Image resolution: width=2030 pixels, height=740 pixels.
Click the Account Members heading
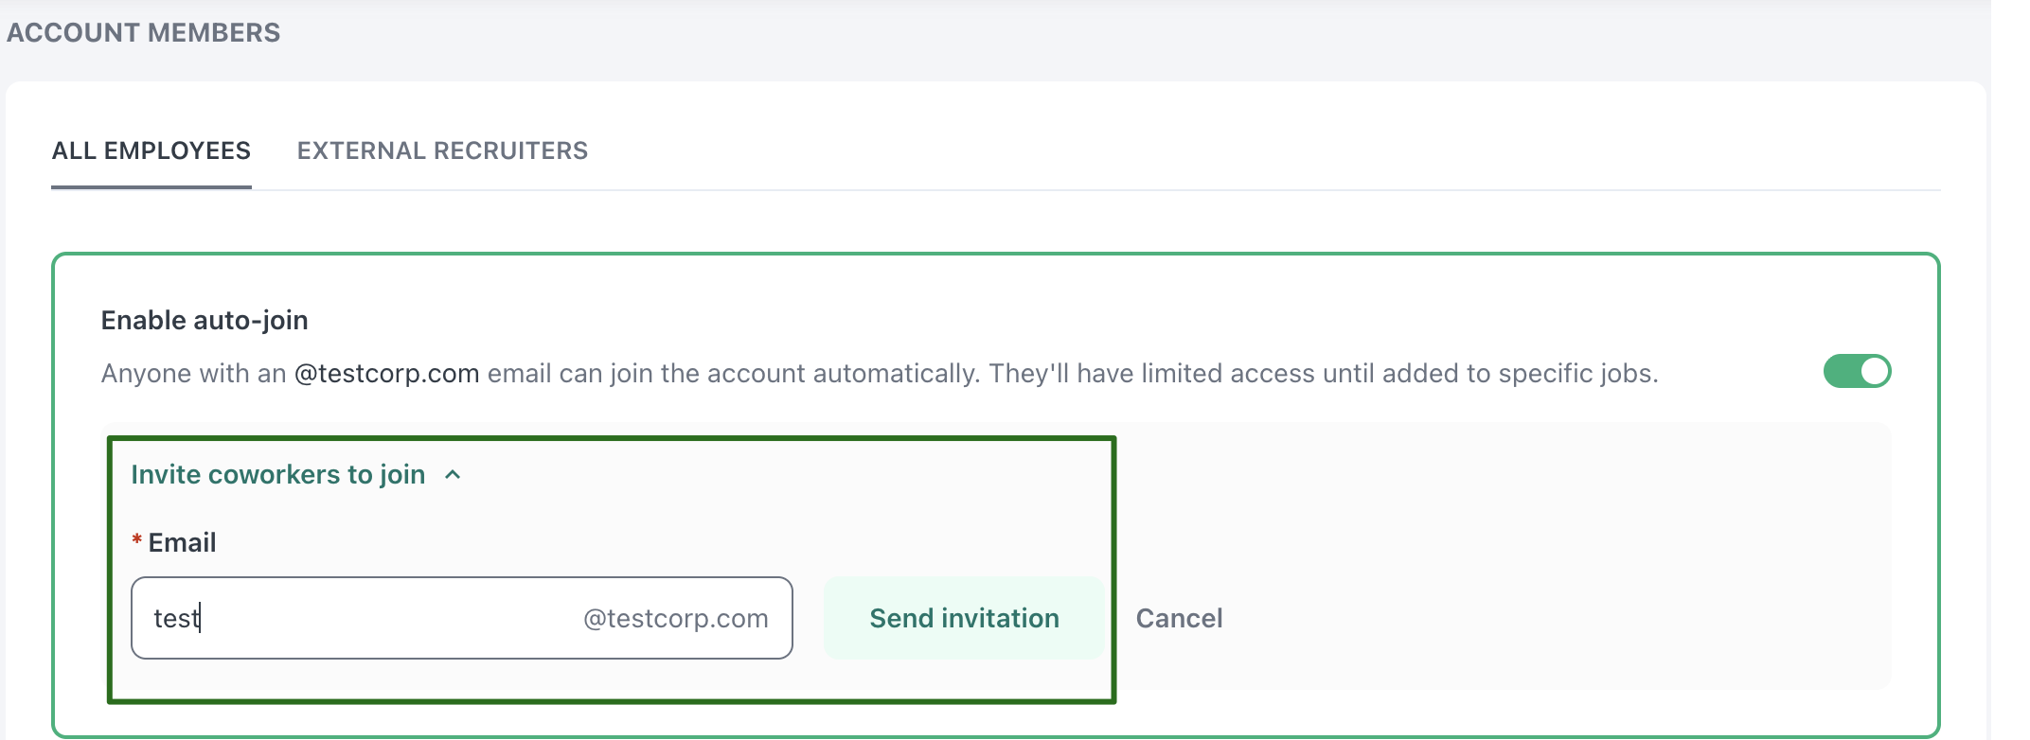click(x=143, y=33)
